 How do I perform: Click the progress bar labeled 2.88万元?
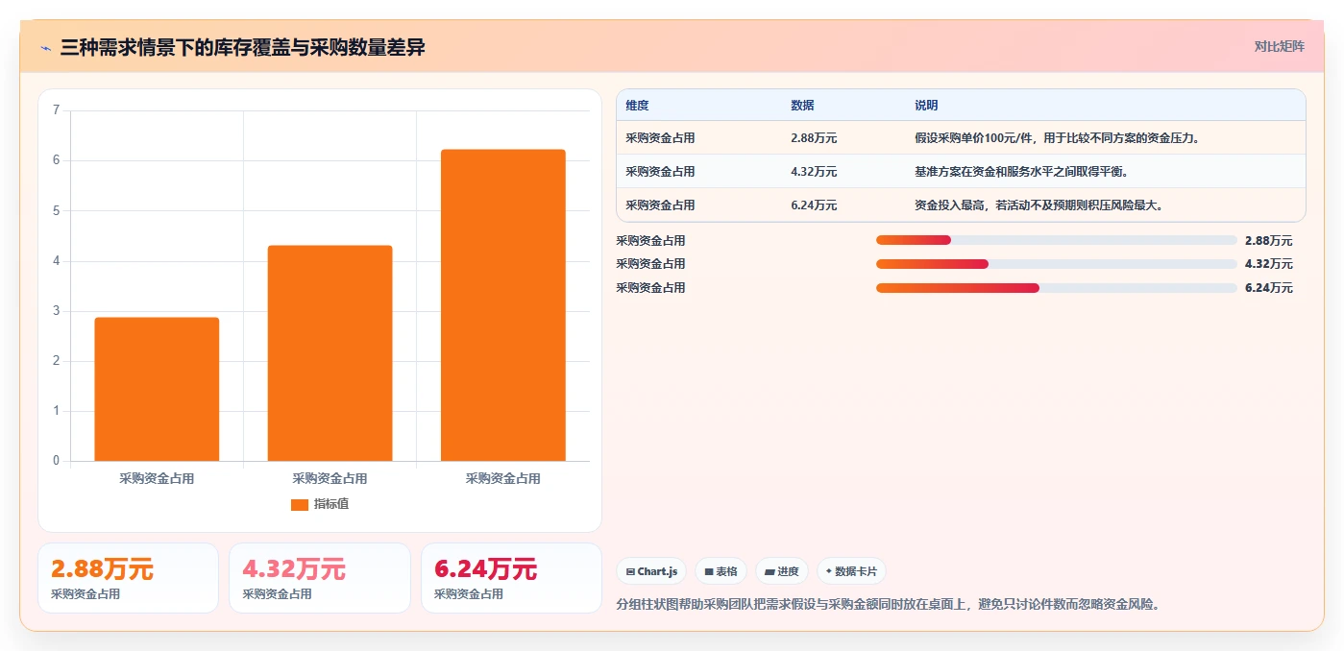point(1057,240)
